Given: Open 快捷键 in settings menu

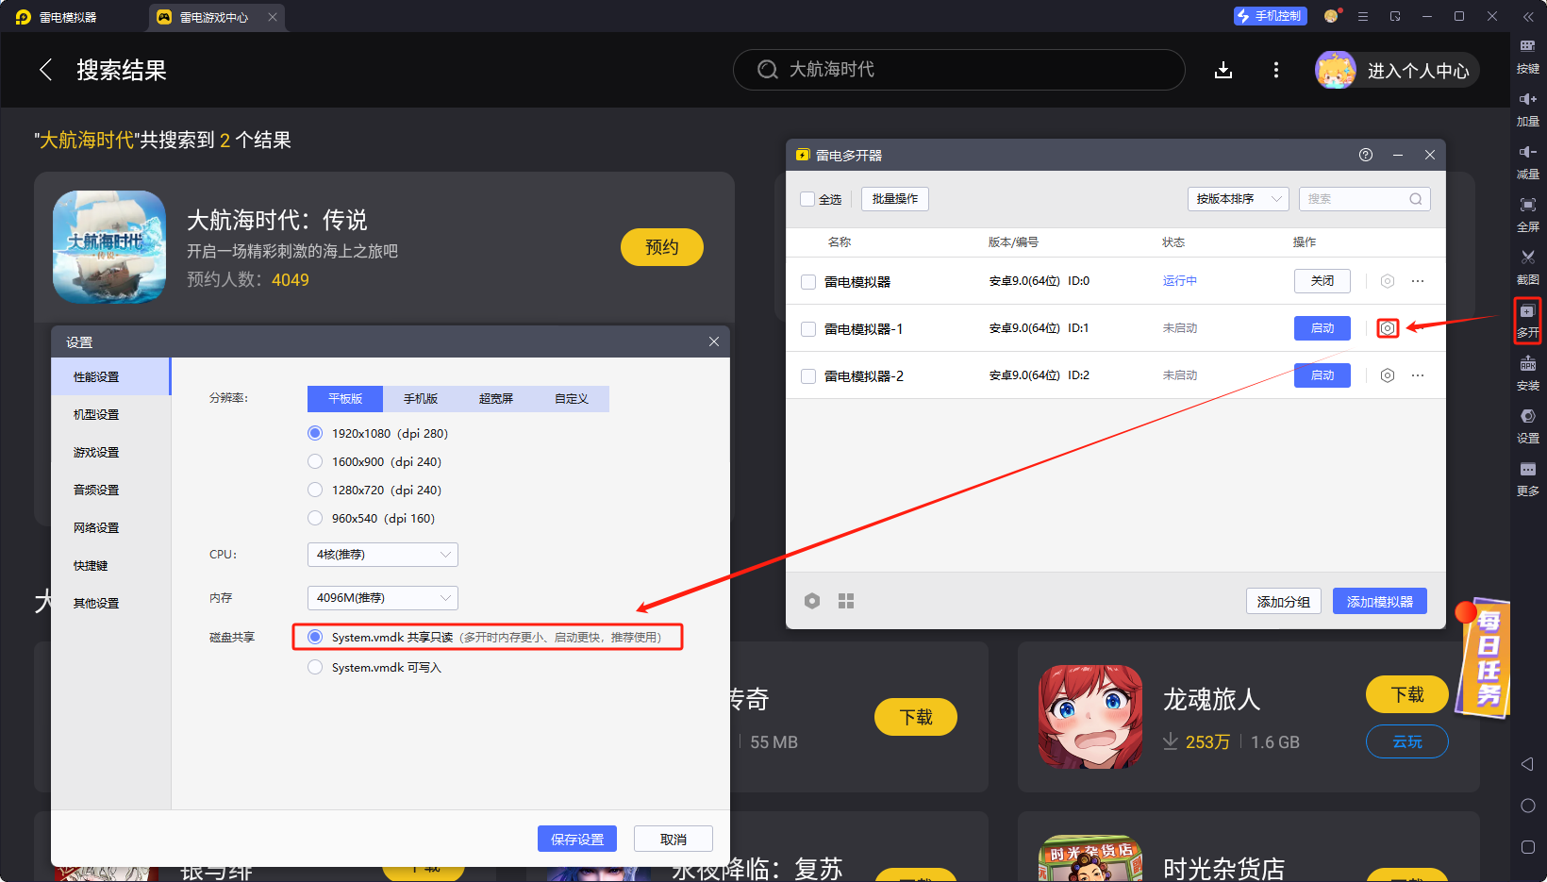Looking at the screenshot, I should pyautogui.click(x=110, y=565).
